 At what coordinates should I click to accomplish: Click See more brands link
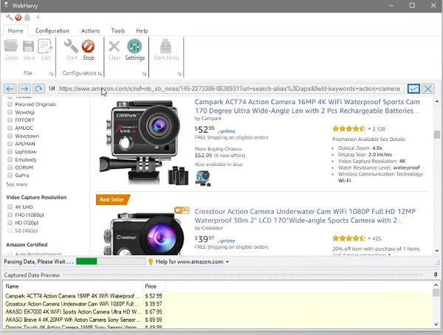(x=17, y=184)
